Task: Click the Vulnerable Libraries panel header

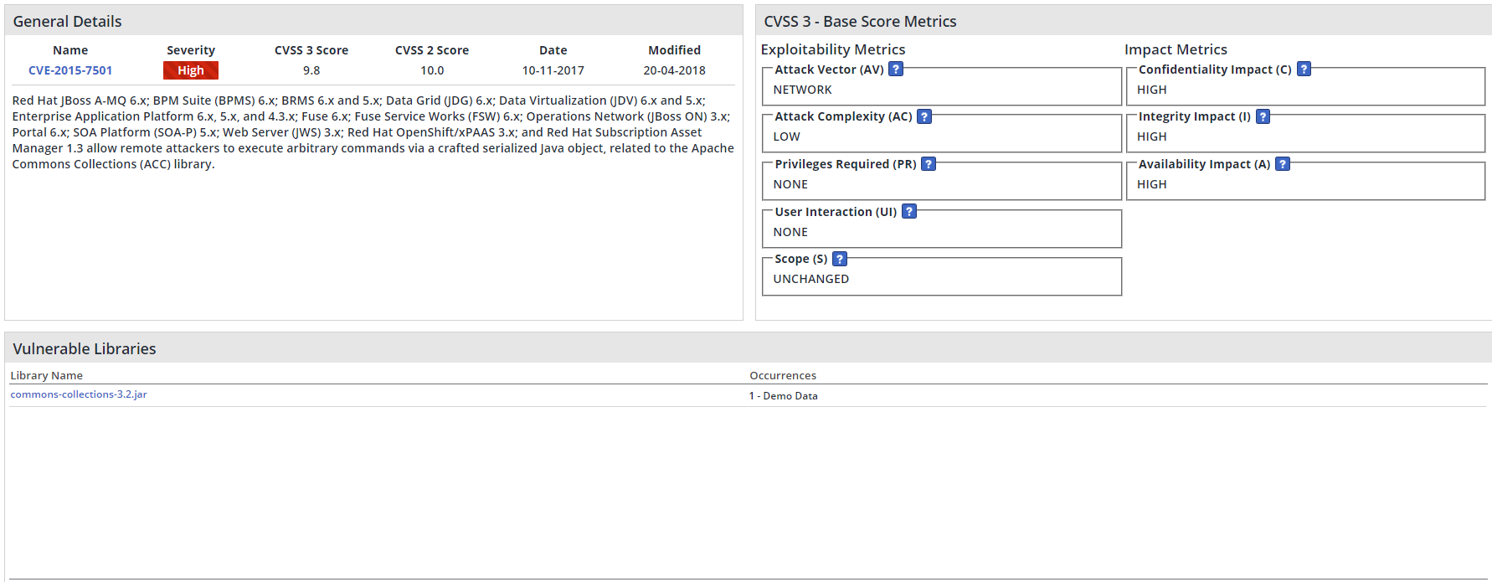Action: coord(85,348)
